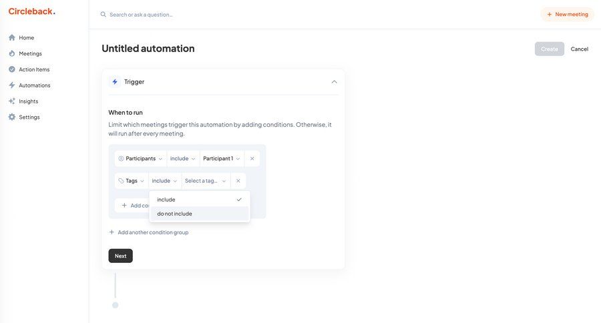Open the Settings gear icon
This screenshot has height=323, width=601.
[x=12, y=117]
